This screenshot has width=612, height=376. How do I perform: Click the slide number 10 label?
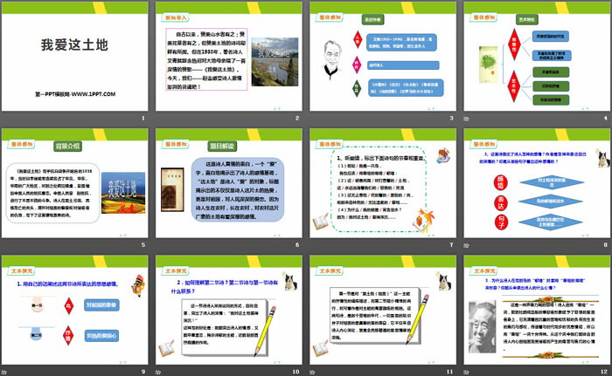(296, 372)
